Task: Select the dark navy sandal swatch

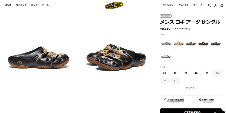Action: click(x=216, y=43)
